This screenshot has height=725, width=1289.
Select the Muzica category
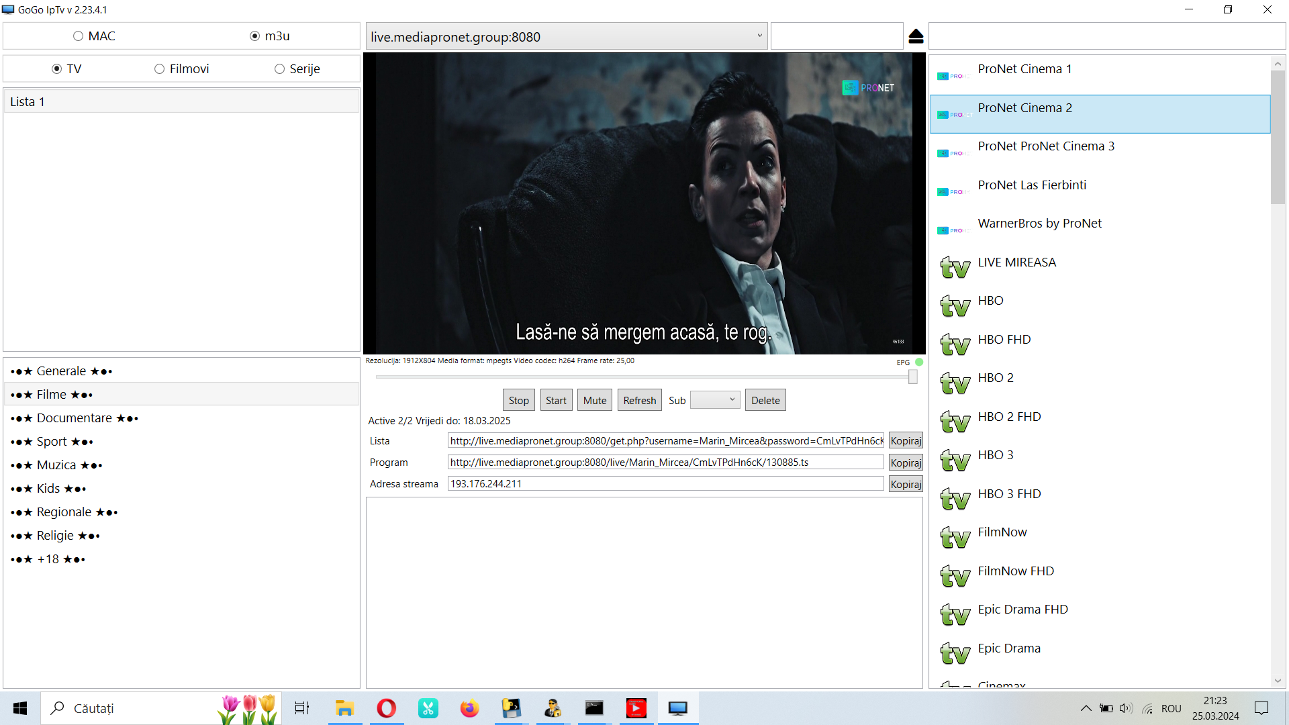pyautogui.click(x=181, y=465)
